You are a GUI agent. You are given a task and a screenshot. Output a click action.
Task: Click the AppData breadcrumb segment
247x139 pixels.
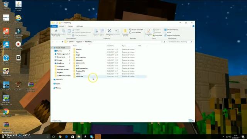(80, 42)
